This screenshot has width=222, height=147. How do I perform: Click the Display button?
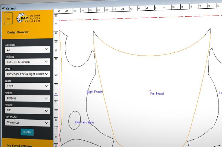click(x=27, y=132)
